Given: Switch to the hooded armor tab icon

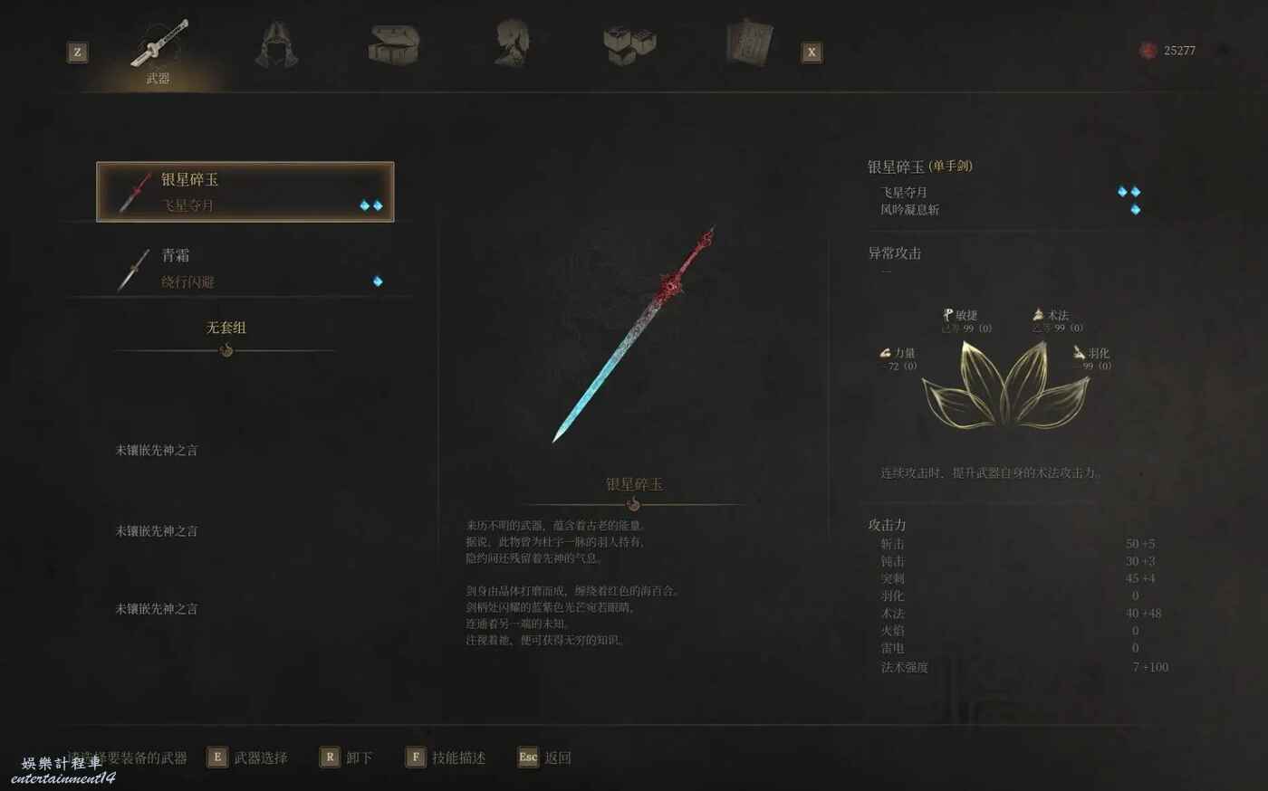Looking at the screenshot, I should (x=276, y=44).
